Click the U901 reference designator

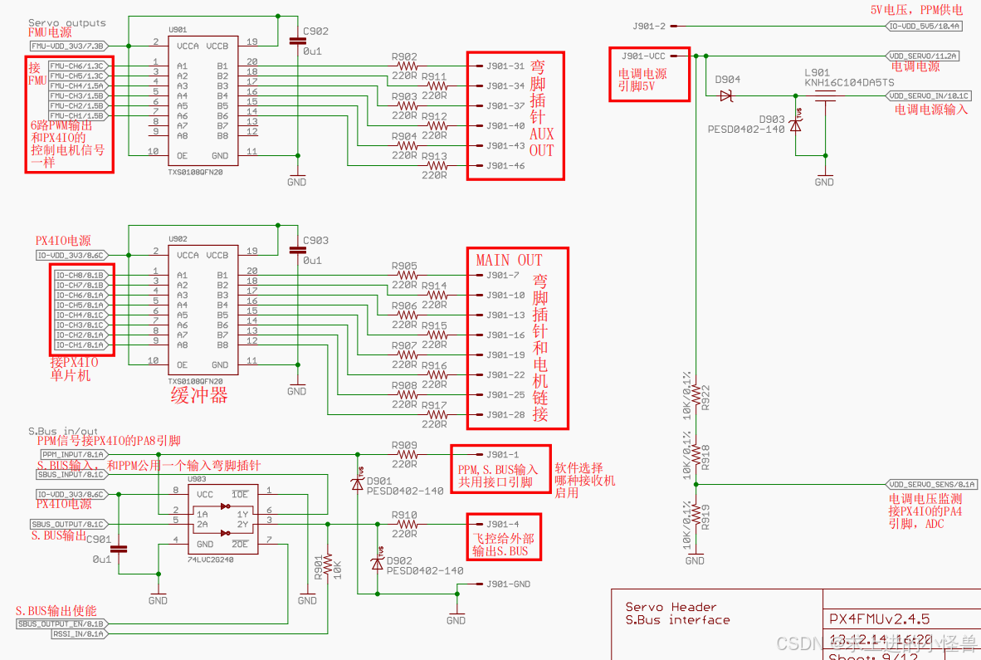(x=178, y=29)
